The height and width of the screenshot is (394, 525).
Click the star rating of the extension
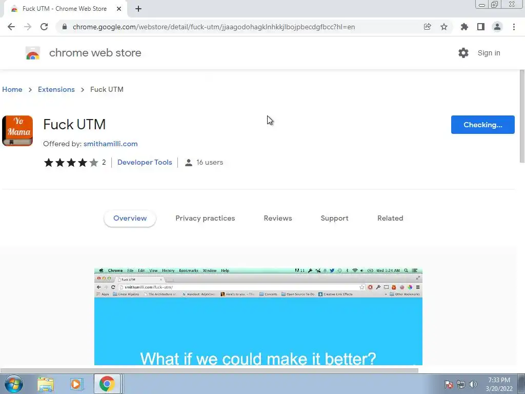pyautogui.click(x=71, y=163)
